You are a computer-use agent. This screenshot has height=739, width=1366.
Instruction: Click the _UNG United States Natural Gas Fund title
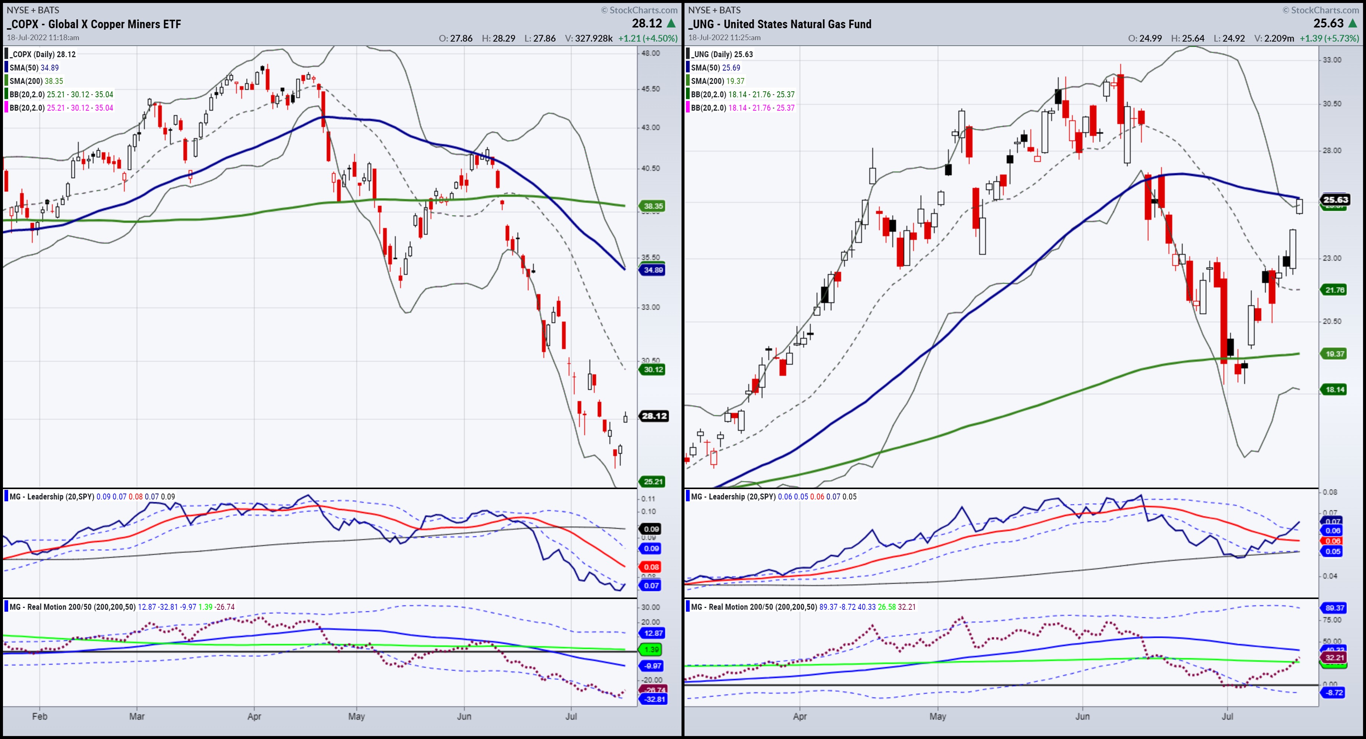click(x=780, y=24)
